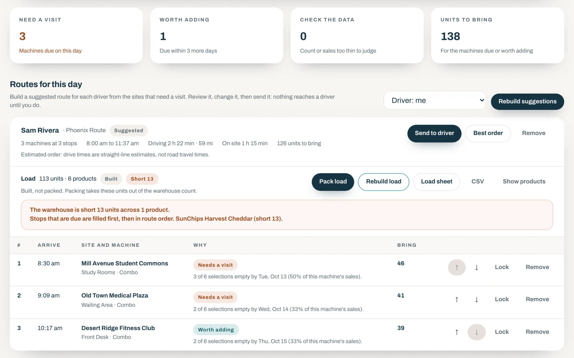This screenshot has width=574, height=358.
Task: Click the 10:17 am arrival time
Action: [x=50, y=328]
